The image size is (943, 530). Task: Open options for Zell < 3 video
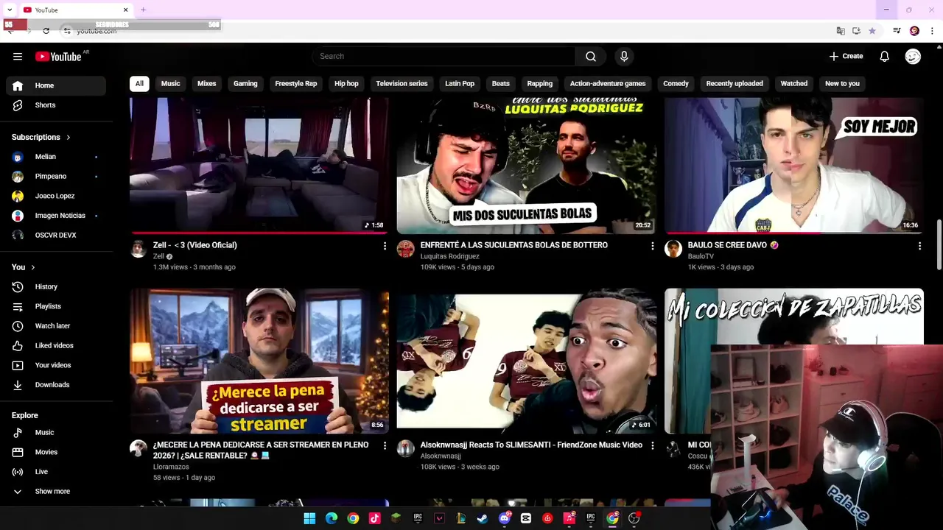coord(385,246)
